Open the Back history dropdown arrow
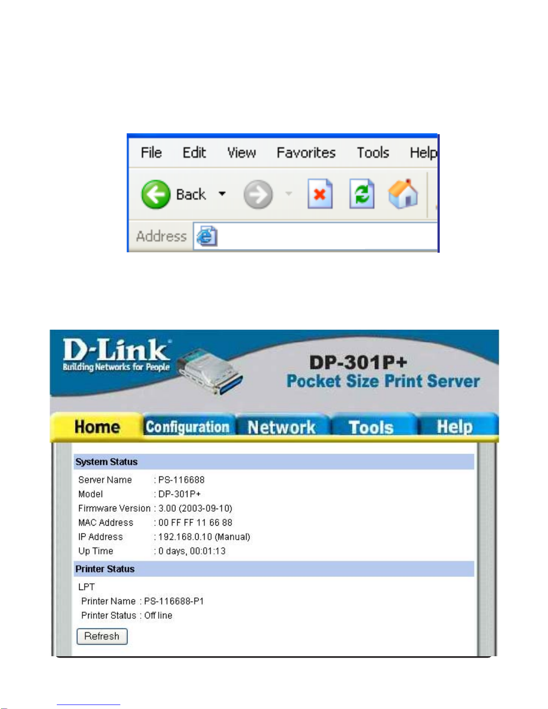This screenshot has height=709, width=548. pyautogui.click(x=222, y=194)
